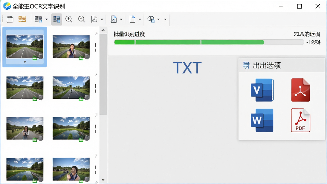The height and width of the screenshot is (184, 327).
Task: Click the thumbnail panel scrollbar thumb
Action: click(x=103, y=74)
